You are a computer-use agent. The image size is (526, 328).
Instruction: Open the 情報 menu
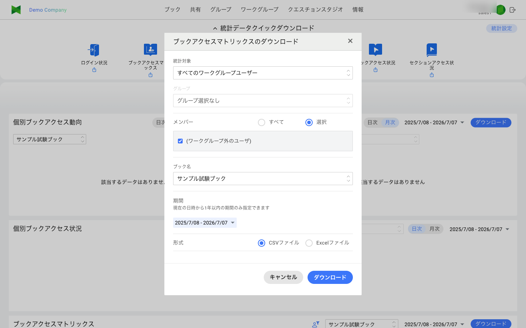pos(358,9)
